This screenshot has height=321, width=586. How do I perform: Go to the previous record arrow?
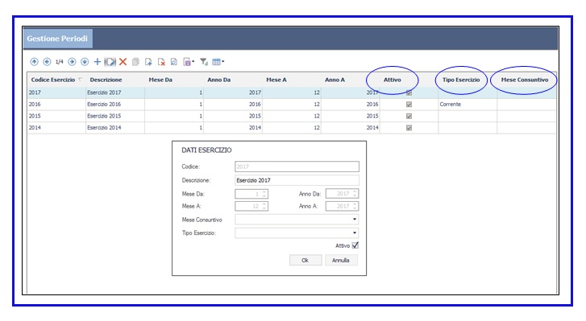tap(47, 62)
